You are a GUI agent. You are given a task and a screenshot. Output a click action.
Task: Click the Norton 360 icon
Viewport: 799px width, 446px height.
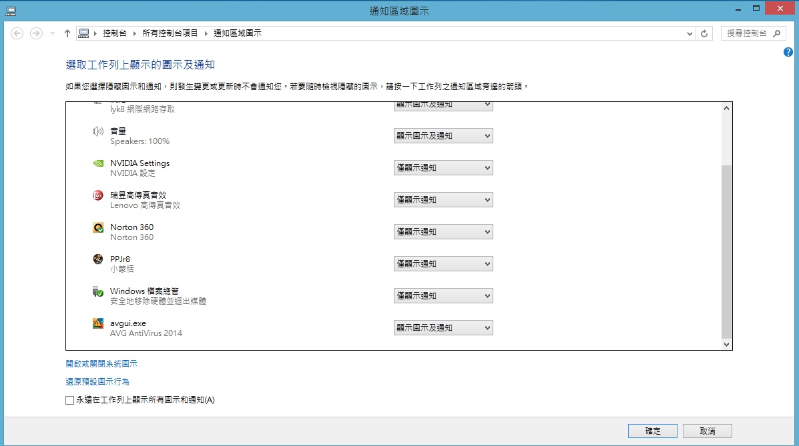[x=98, y=227]
